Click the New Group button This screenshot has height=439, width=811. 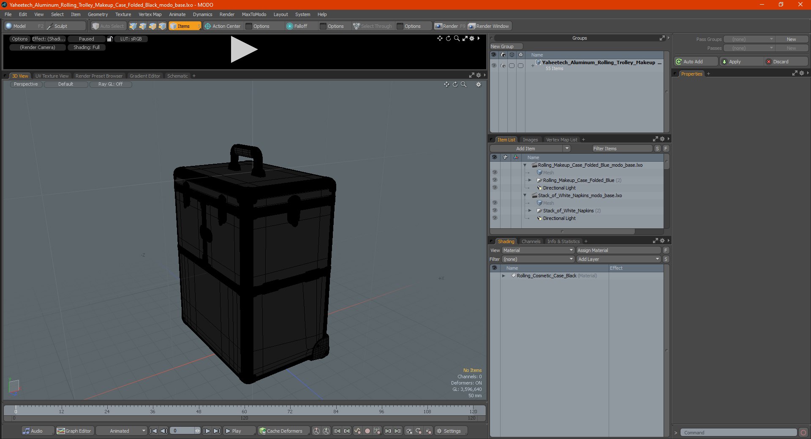506,46
